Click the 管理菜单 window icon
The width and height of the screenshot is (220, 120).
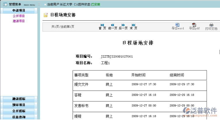5,5
